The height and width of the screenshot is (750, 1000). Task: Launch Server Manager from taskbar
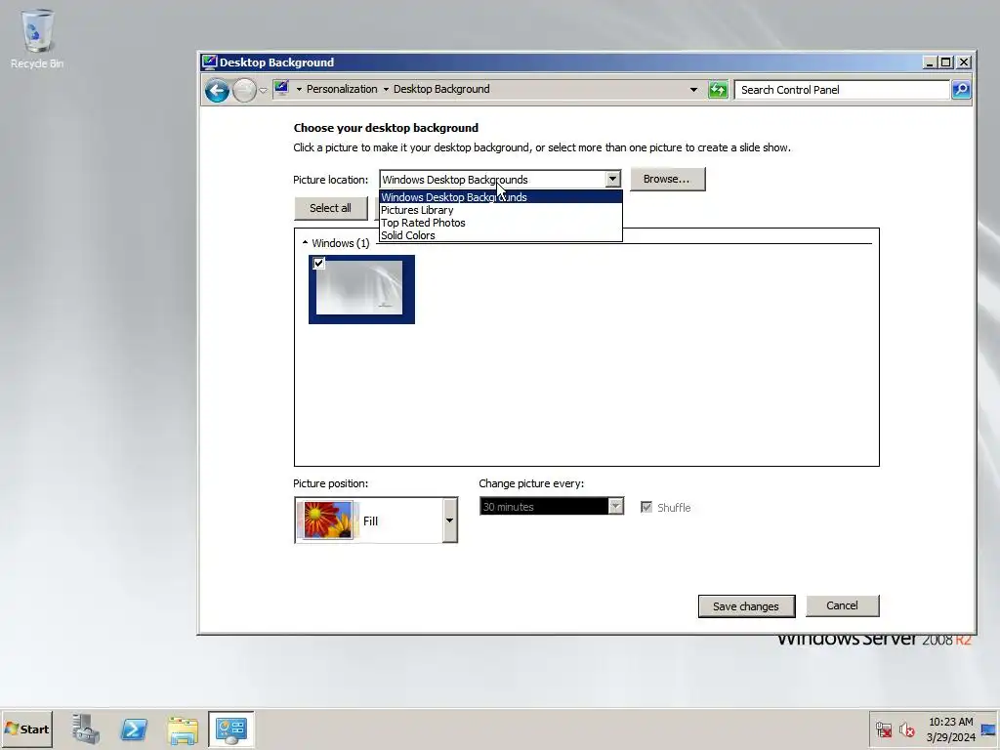(x=86, y=729)
